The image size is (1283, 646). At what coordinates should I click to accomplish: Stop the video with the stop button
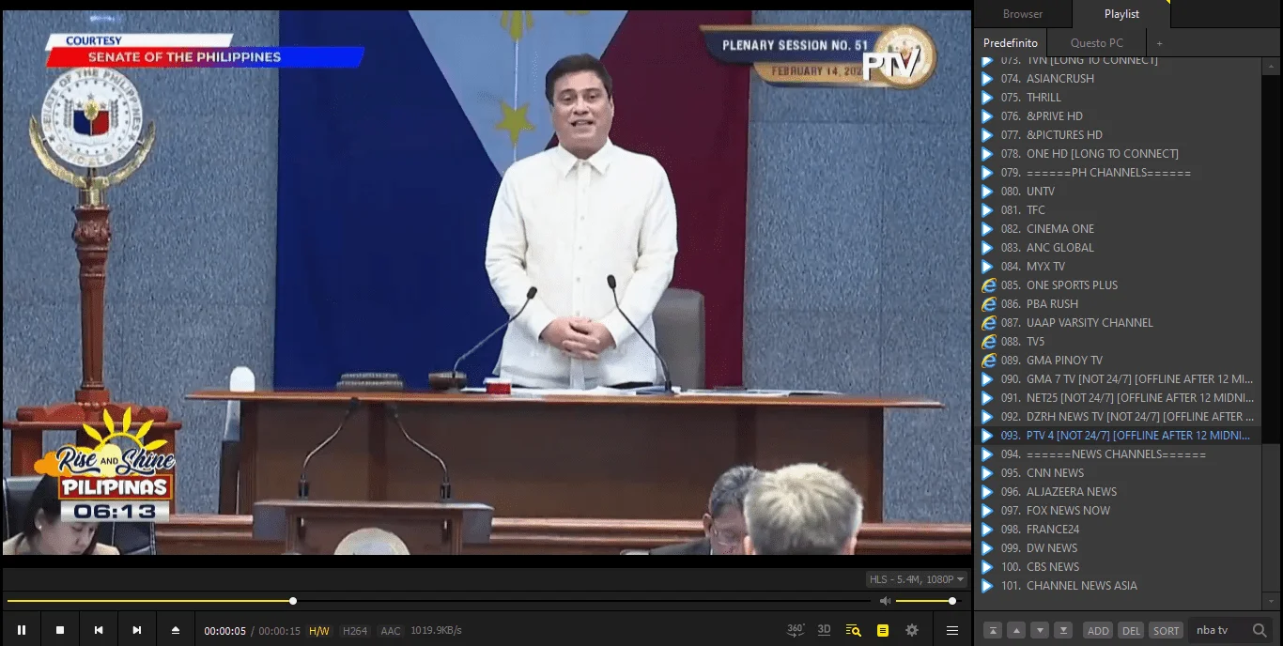pos(60,630)
